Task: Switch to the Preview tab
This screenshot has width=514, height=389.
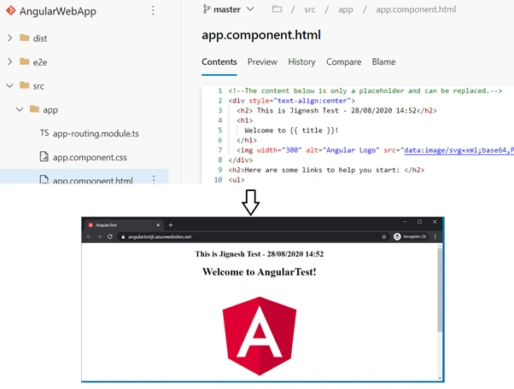Action: pyautogui.click(x=262, y=62)
